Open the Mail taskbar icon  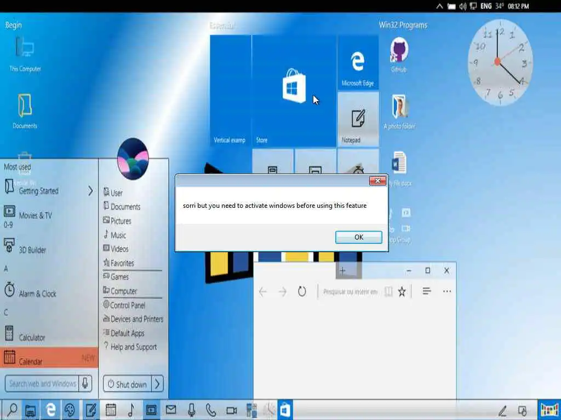coord(171,409)
